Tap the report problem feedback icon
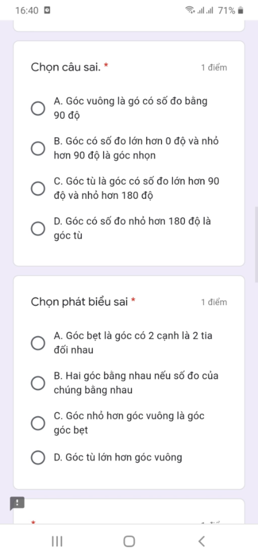258x558 pixels. 17,503
